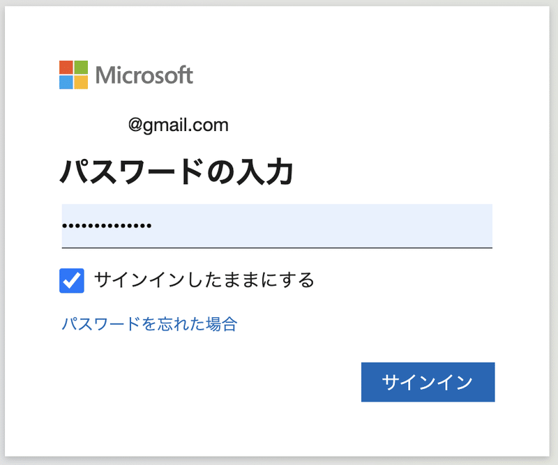Select the Microsoft wordmark text

[x=146, y=73]
